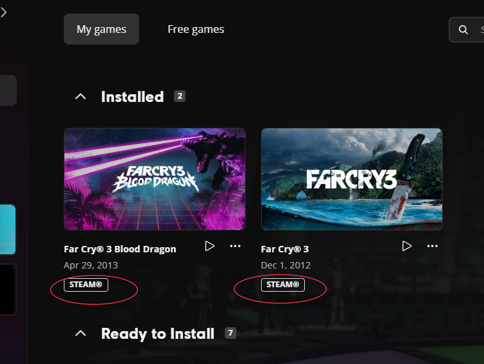Collapse the Ready to Install chevron
Screen dimensions: 484x364
[81, 334]
